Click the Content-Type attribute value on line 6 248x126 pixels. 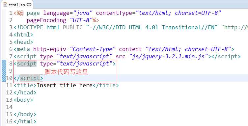click(x=93, y=49)
